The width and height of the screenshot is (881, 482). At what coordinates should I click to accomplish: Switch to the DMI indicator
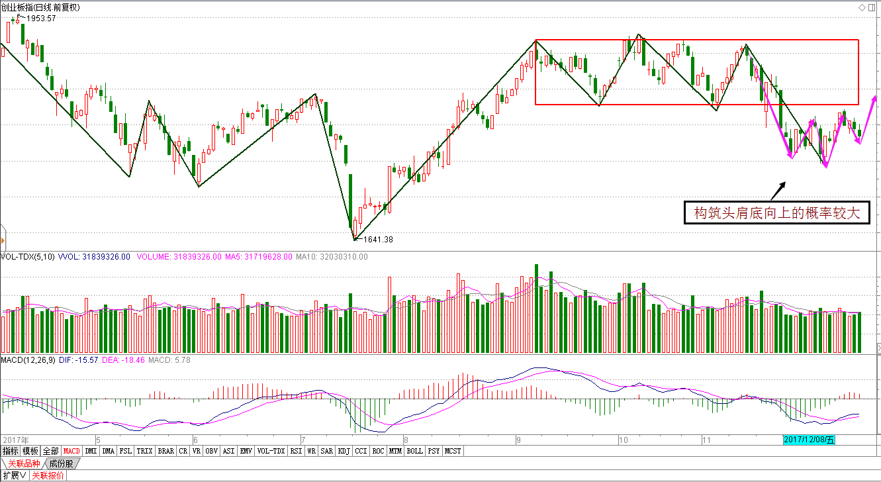pos(91,451)
